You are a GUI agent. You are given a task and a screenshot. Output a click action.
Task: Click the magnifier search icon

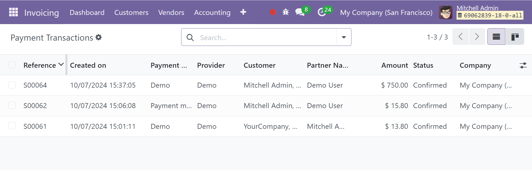190,37
